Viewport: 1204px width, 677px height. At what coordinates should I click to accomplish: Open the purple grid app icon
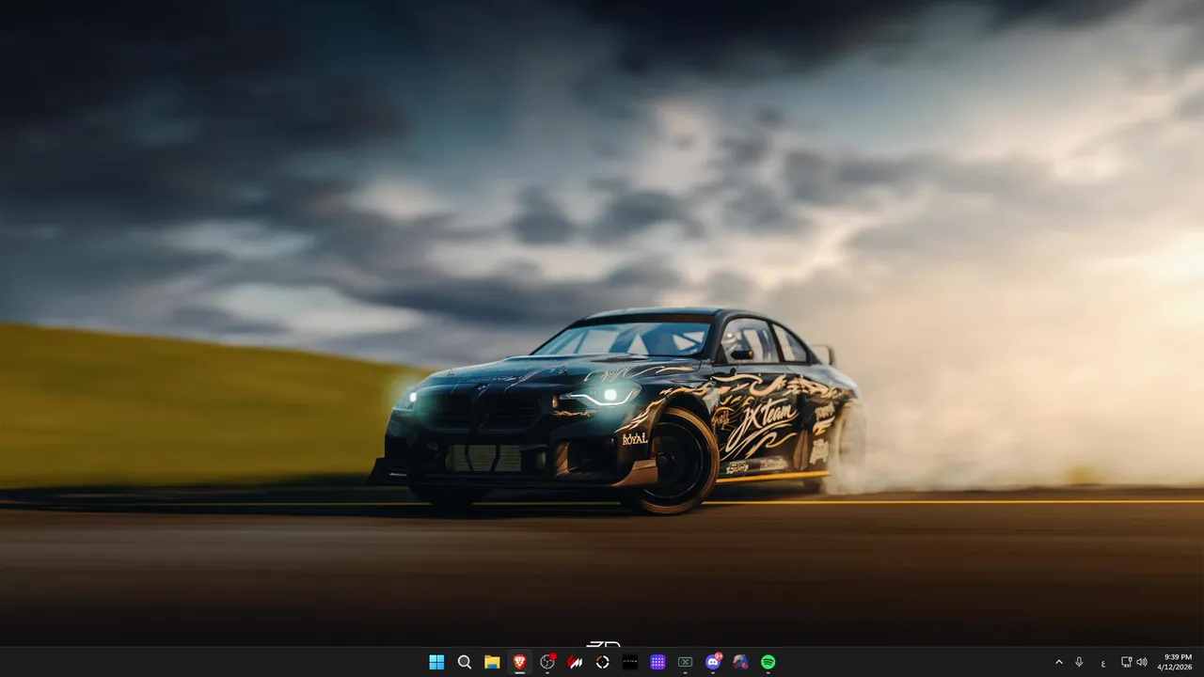[657, 662]
